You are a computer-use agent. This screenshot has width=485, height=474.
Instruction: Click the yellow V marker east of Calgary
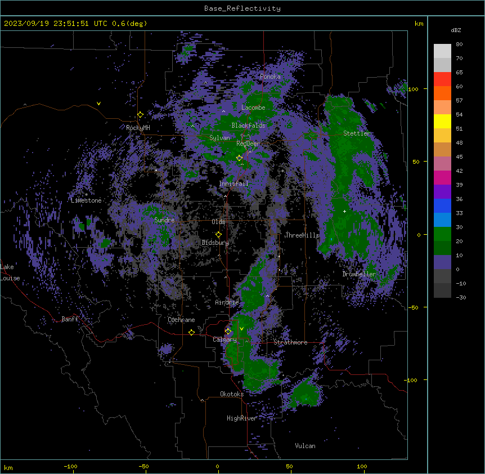[241, 329]
